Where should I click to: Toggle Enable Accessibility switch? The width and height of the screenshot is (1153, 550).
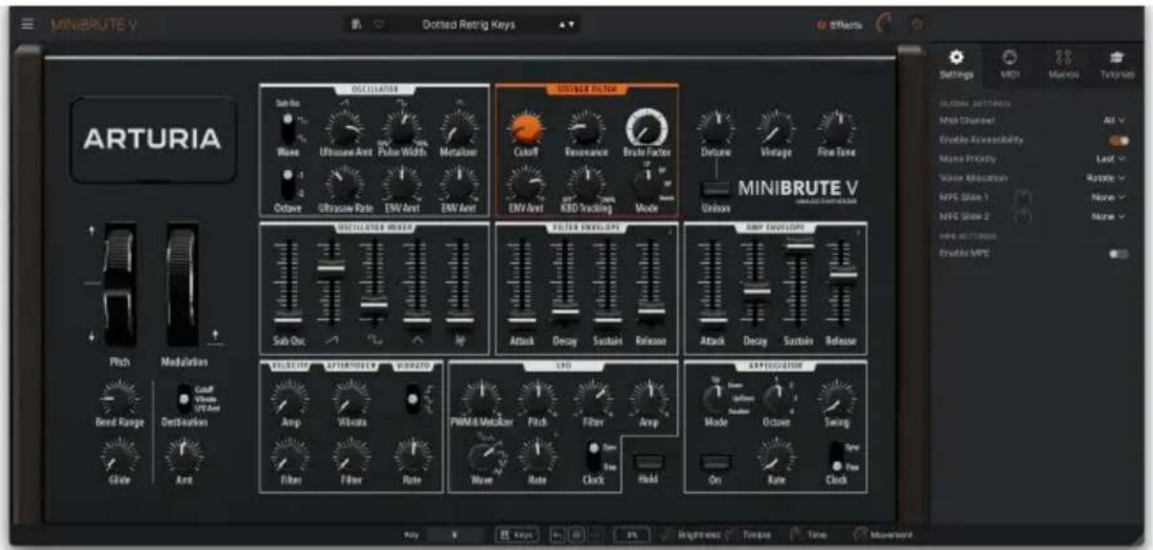(1118, 139)
